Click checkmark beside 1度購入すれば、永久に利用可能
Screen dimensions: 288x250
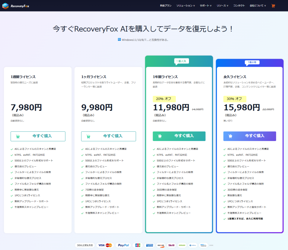point(224,219)
